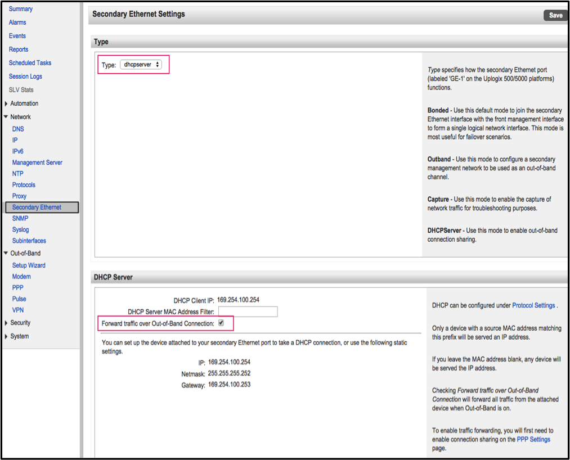Uncheck Forward traffic over Out-of-Band Connection
Screen dimensions: 570x460
point(221,323)
